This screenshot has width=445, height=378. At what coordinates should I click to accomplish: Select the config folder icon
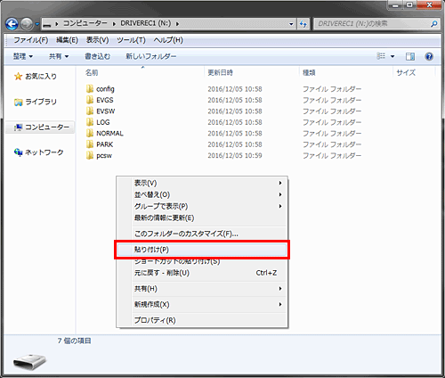pos(90,88)
